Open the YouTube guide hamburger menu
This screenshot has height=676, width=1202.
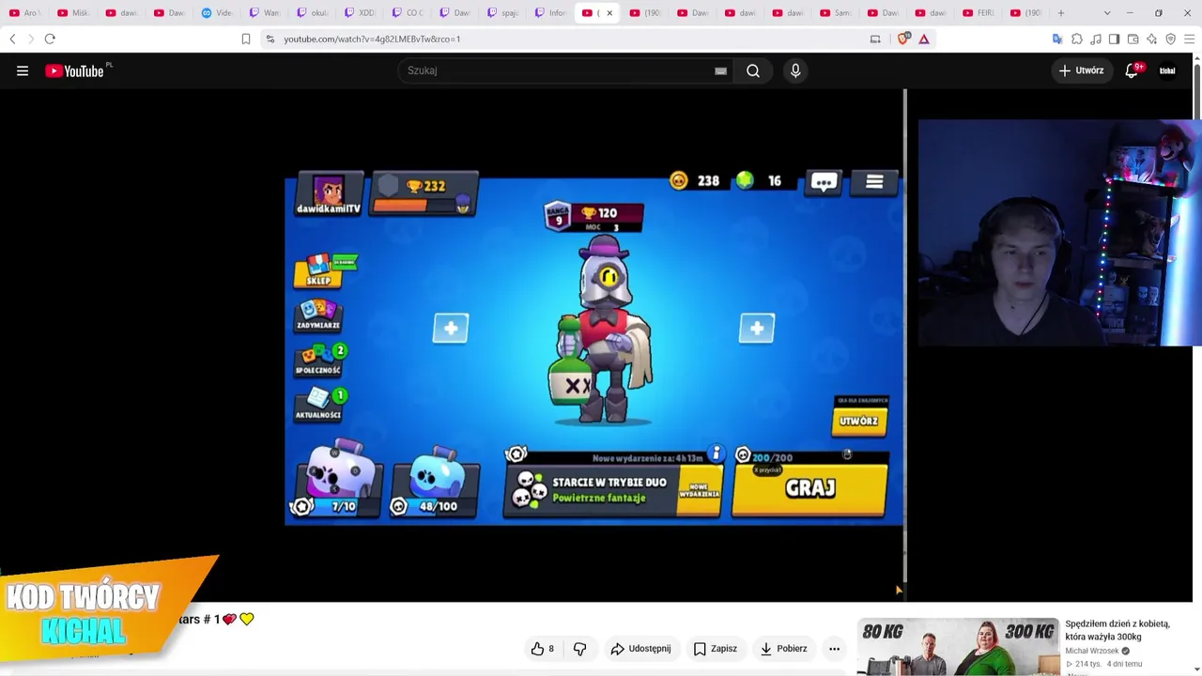click(x=23, y=70)
